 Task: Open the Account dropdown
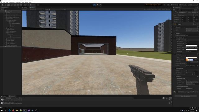[x=174, y=5]
